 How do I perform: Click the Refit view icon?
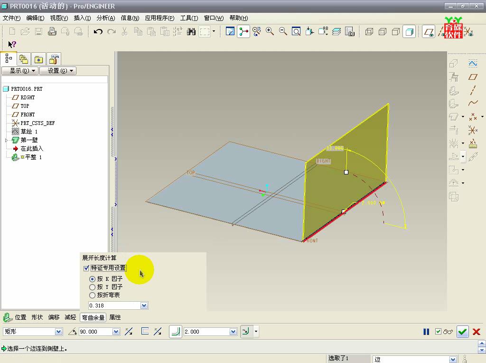[x=296, y=31]
